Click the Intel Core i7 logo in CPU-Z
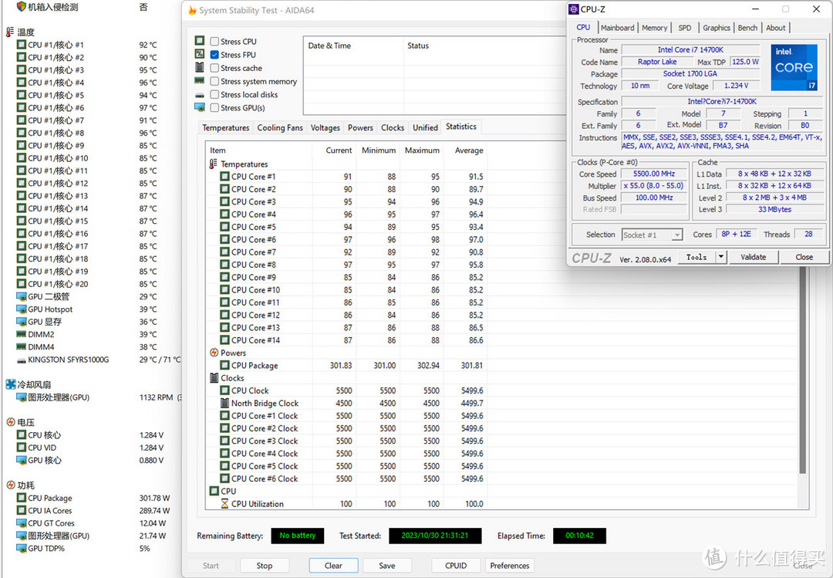833x578 pixels. tap(794, 67)
